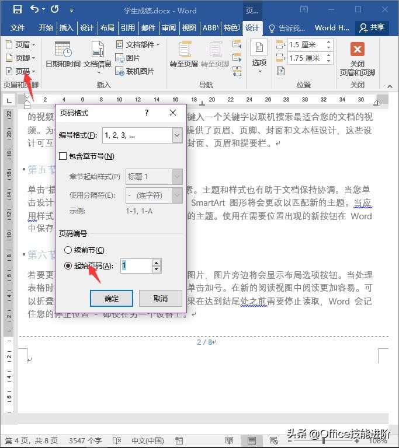The image size is (399, 448).
Task: Click the tab selector L icon on ruler
Action: [x=9, y=100]
